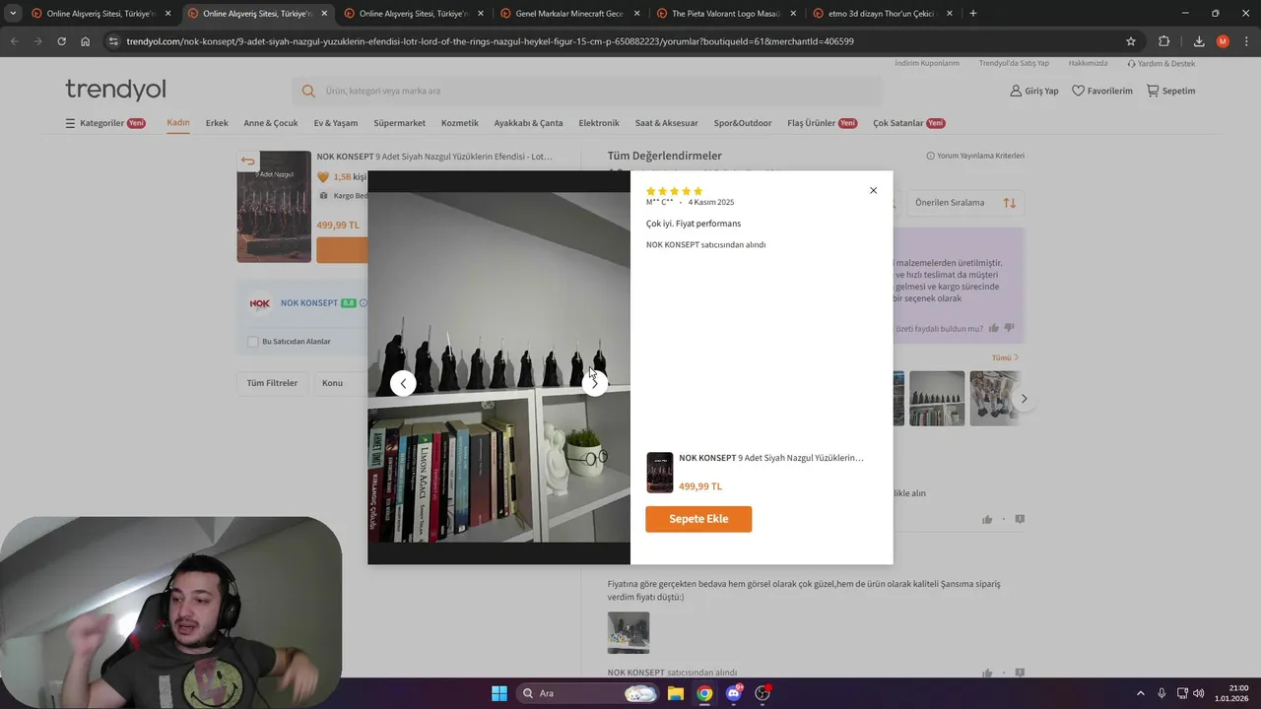Open Saat & Aksesuar category
1261x709 pixels.
tap(667, 123)
